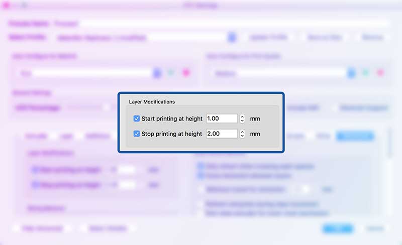
Task: Click the red minus icon for print quality
Action: coord(379,73)
